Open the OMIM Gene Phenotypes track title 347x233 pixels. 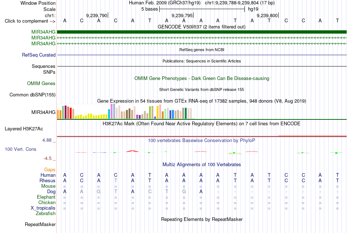click(x=202, y=78)
